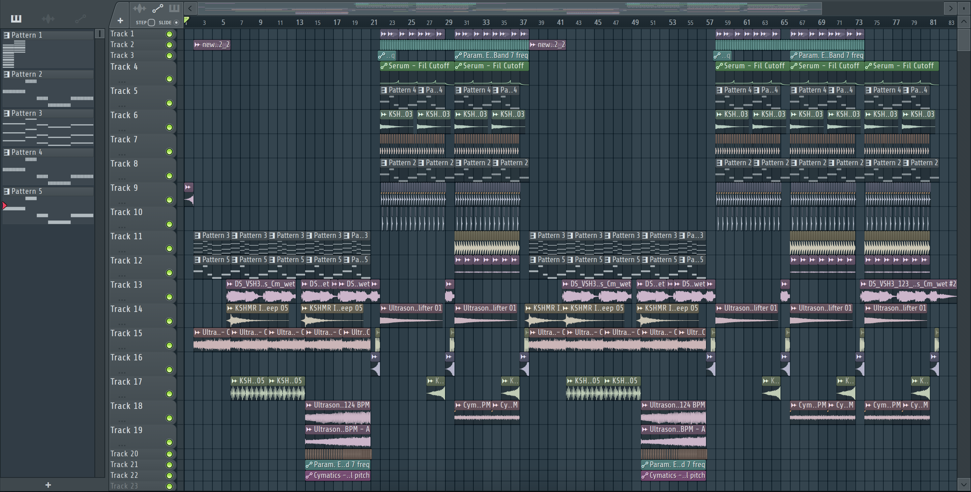Open menu icon of first Pattern 4 clip on Track 5

click(384, 90)
